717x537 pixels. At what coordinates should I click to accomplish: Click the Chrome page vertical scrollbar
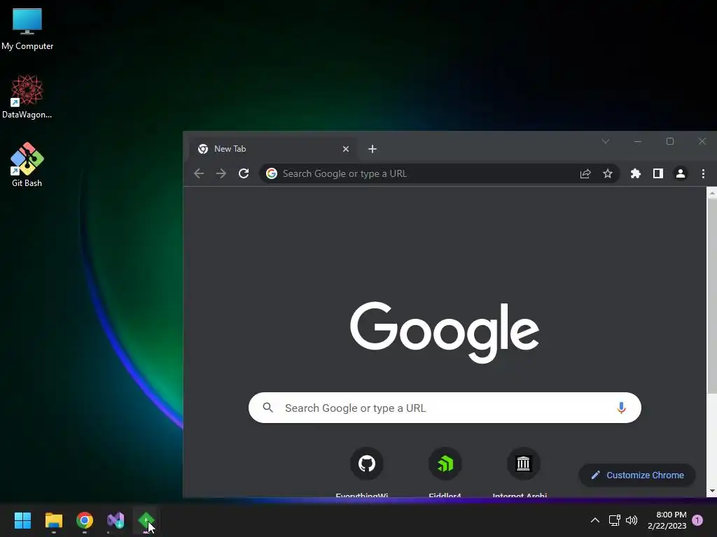coord(712,296)
